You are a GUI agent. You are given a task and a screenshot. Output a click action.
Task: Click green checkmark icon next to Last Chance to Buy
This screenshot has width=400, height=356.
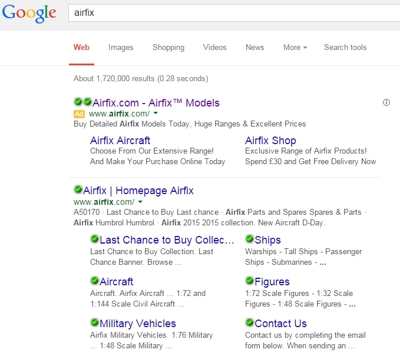(x=95, y=239)
